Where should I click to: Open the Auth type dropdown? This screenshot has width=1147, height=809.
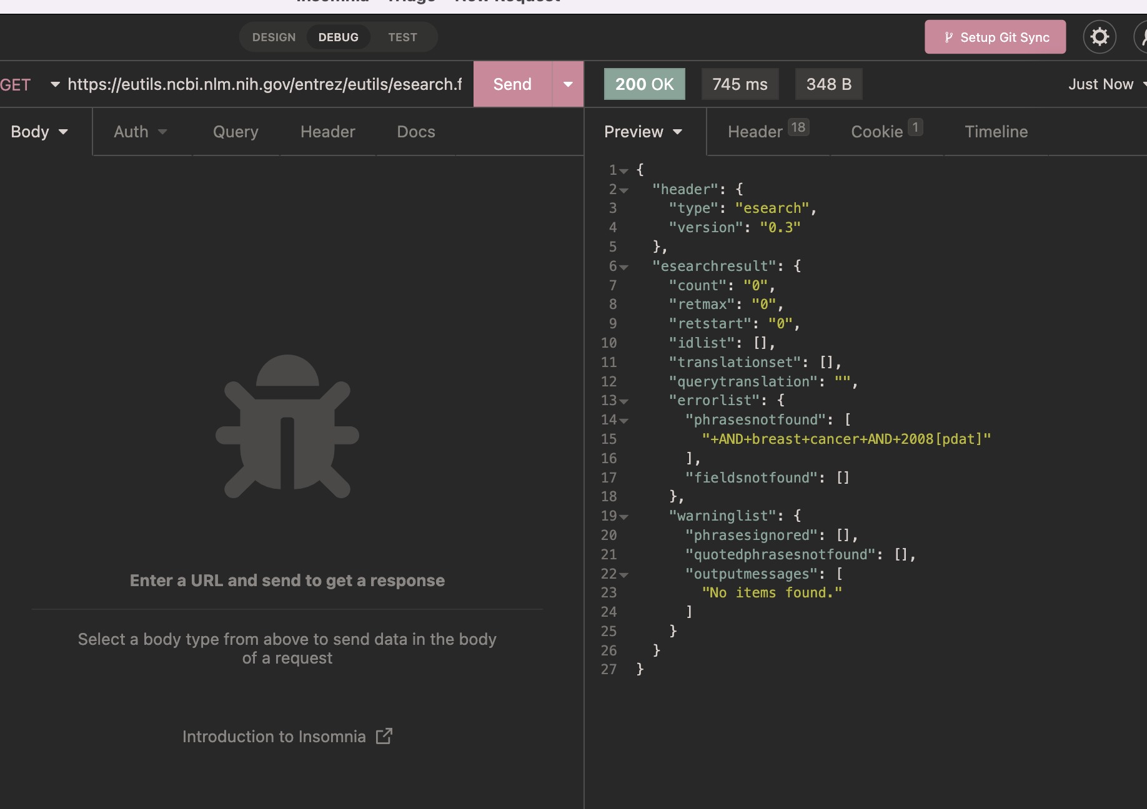[x=141, y=132]
